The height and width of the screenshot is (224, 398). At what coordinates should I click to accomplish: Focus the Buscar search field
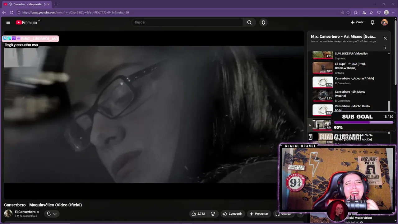coord(187,22)
